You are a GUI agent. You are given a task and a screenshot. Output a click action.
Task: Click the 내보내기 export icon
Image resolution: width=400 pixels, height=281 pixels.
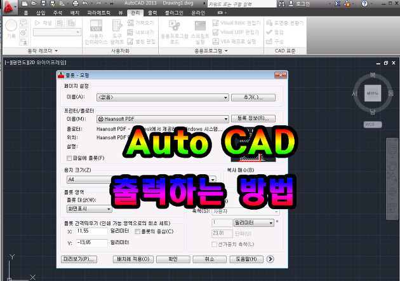click(x=130, y=32)
